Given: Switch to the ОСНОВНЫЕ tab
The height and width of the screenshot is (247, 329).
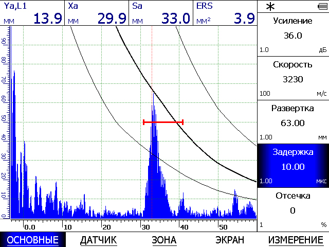Looking at the screenshot, I should pos(33,240).
